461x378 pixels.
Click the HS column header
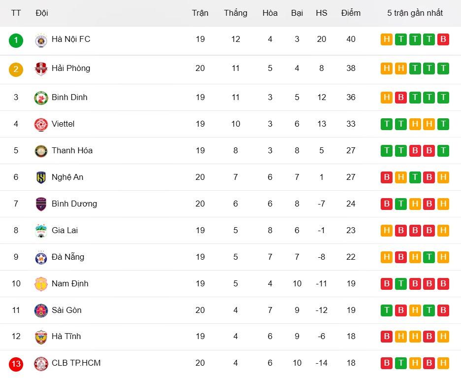[322, 13]
